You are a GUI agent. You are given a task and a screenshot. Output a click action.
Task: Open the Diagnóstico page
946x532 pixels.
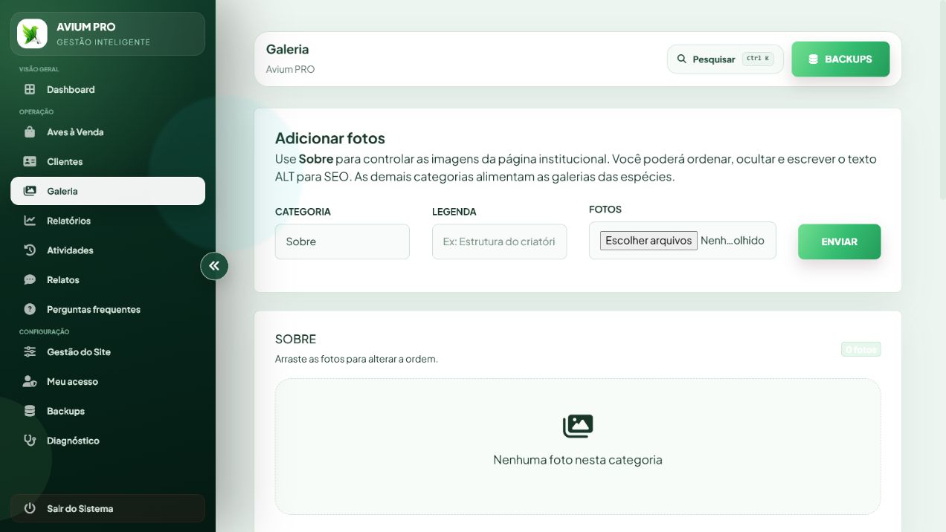pos(108,441)
